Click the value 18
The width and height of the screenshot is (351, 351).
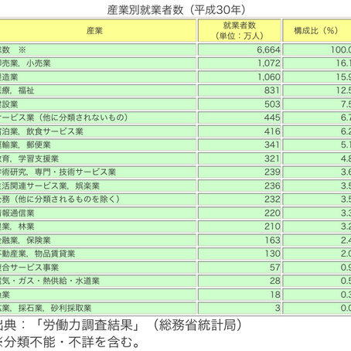tap(275, 295)
